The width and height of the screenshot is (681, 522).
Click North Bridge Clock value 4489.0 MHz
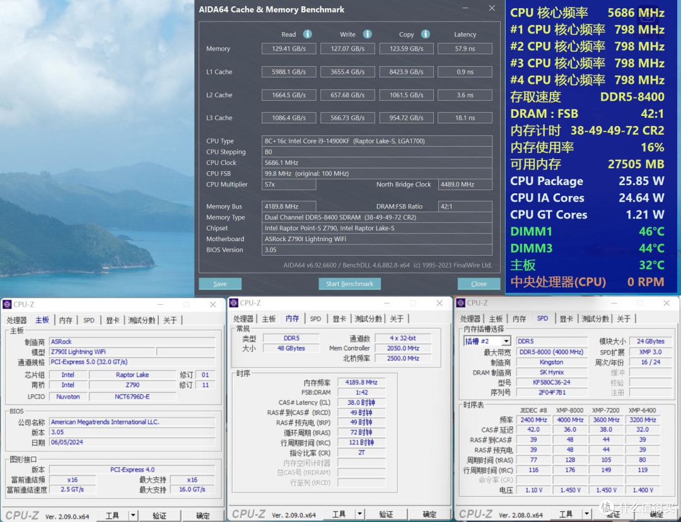coord(465,184)
